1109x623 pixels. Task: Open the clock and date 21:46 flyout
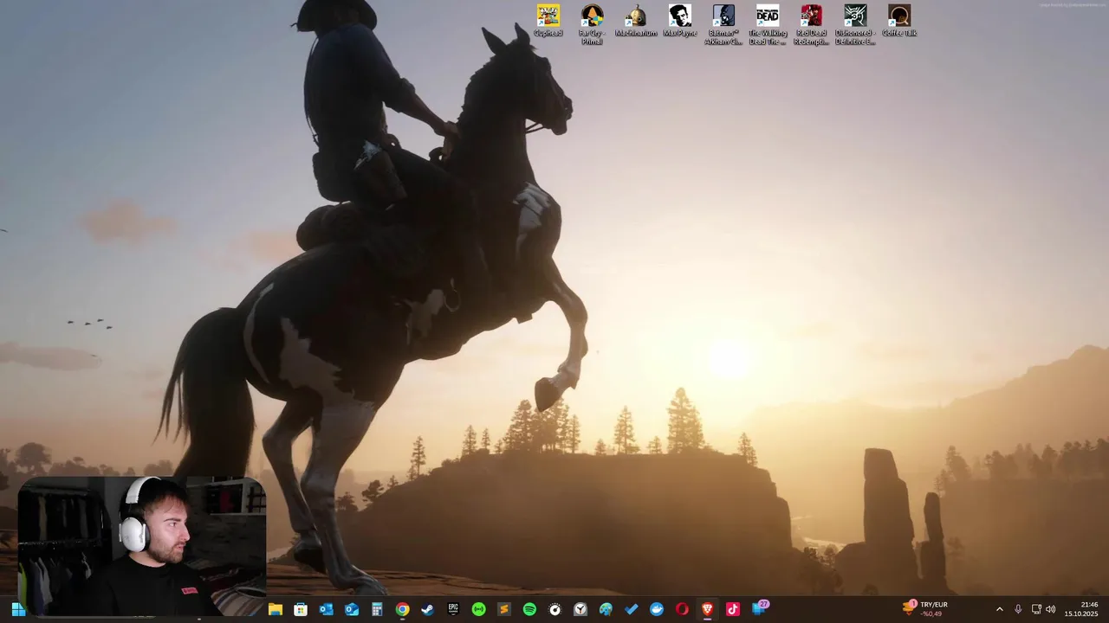pyautogui.click(x=1083, y=609)
